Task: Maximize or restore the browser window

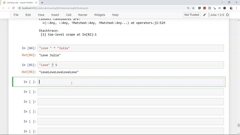Action: click(x=229, y=2)
